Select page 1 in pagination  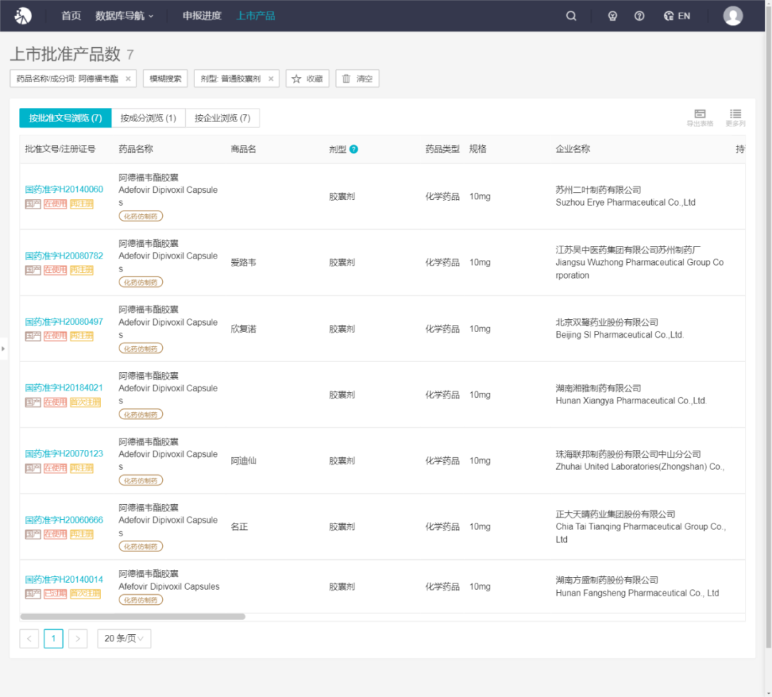53,638
